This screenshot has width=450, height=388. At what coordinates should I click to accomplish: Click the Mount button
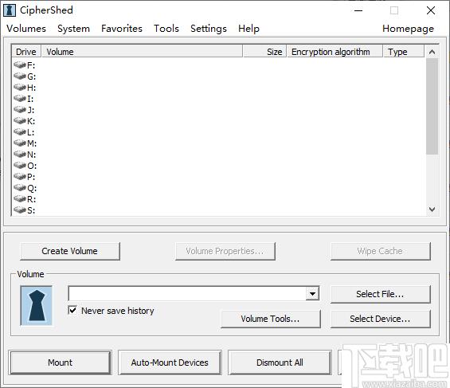[60, 363]
